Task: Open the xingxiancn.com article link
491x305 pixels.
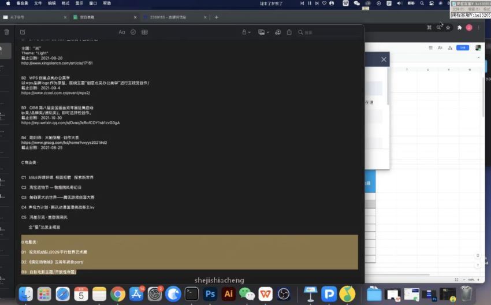Action: tap(57, 63)
